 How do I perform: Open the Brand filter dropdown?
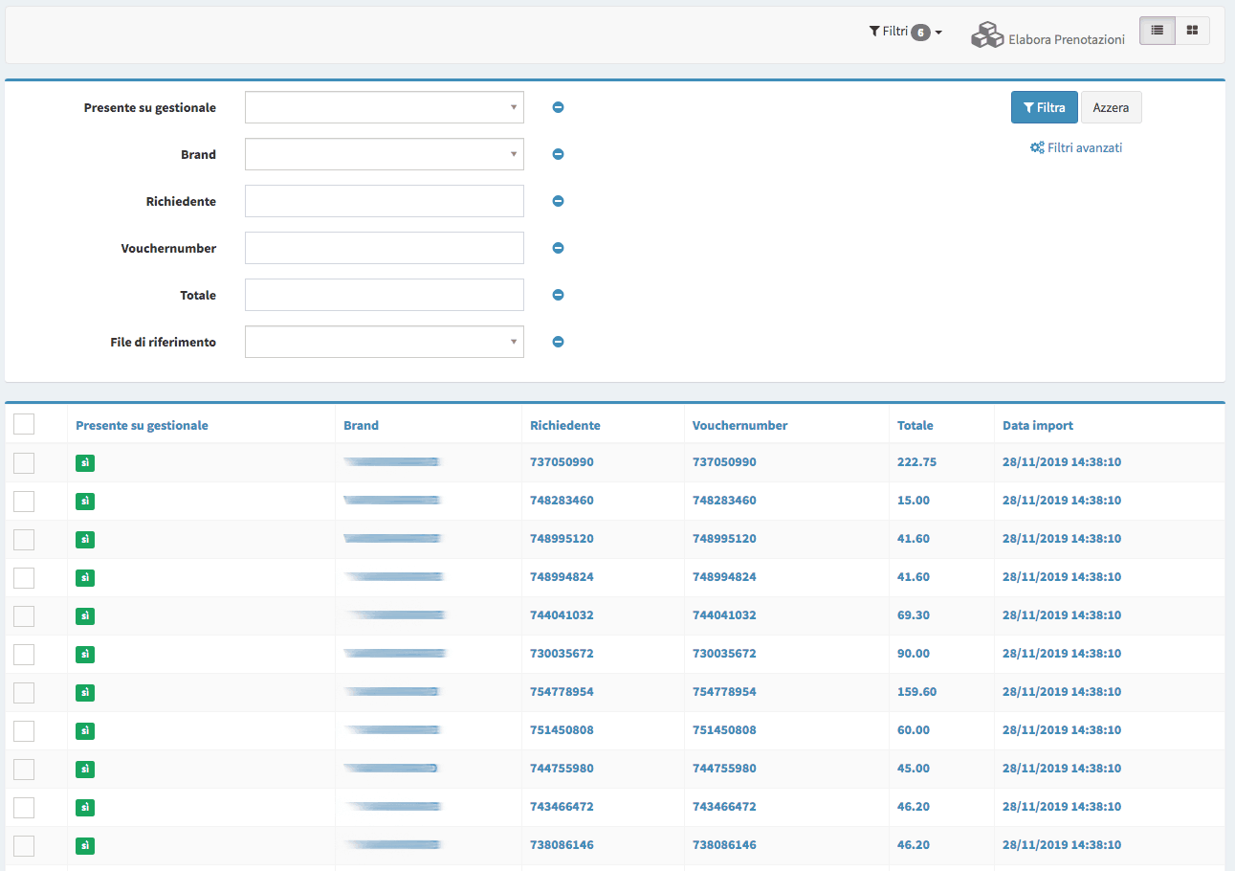pos(385,154)
